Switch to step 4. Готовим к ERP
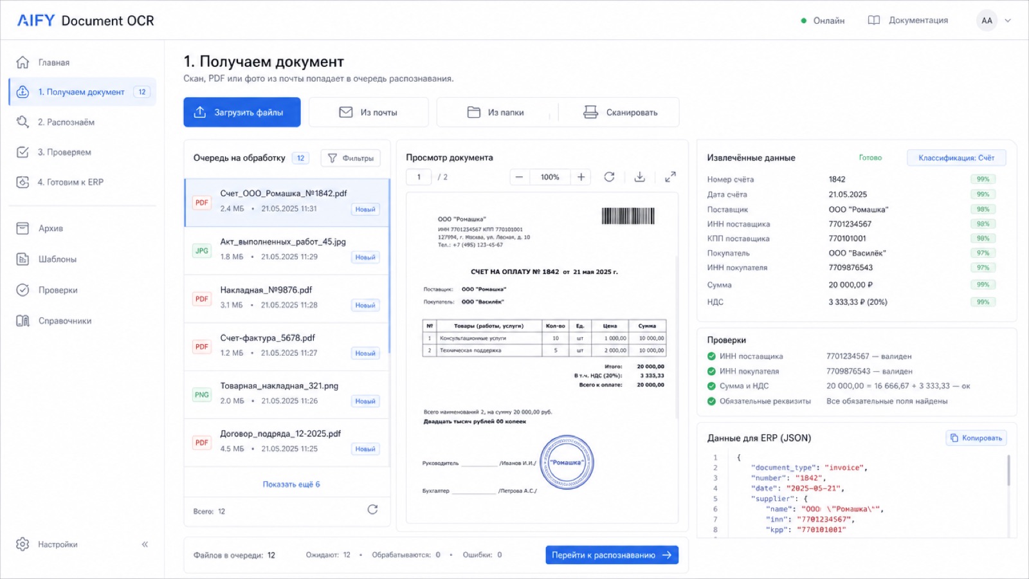This screenshot has width=1029, height=579. (x=82, y=182)
